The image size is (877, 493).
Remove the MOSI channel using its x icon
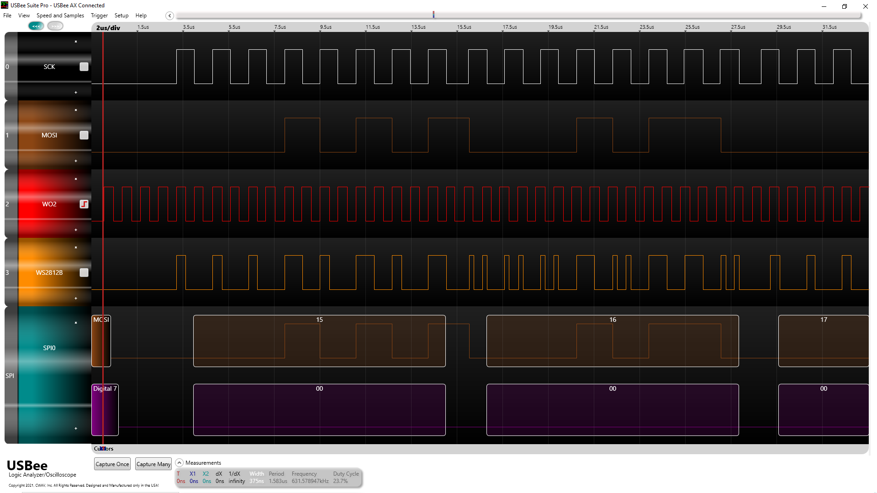[76, 110]
